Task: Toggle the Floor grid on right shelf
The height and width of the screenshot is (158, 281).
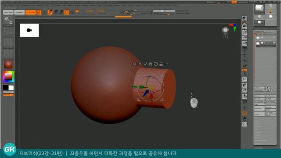Action: [x=245, y=54]
